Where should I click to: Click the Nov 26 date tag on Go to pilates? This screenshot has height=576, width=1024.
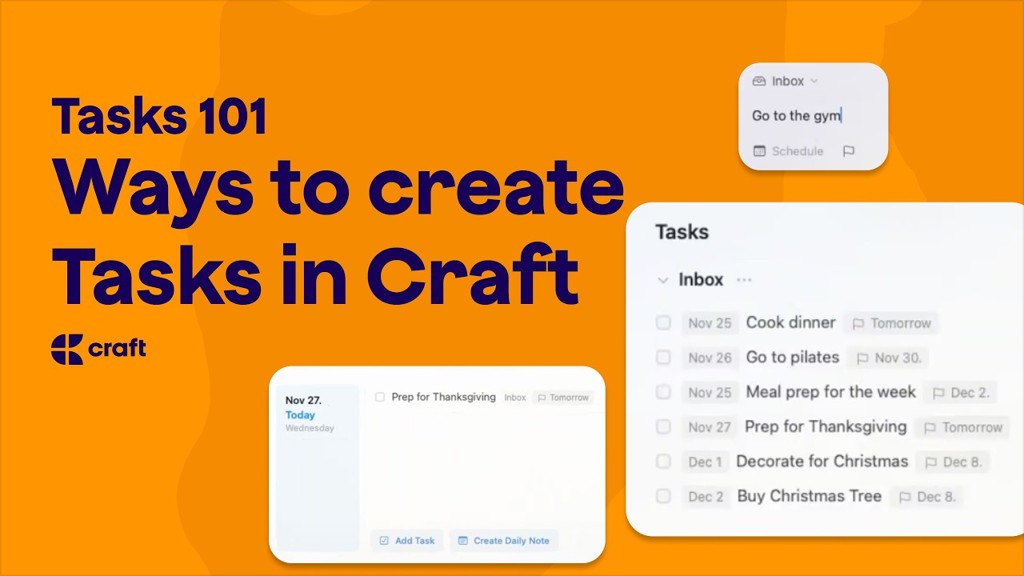(x=710, y=358)
